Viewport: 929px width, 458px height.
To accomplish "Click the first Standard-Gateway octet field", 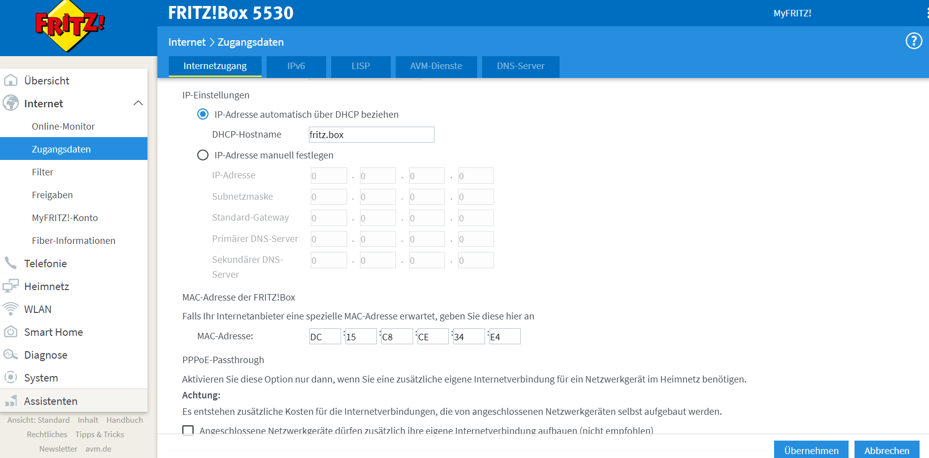I will [x=329, y=218].
